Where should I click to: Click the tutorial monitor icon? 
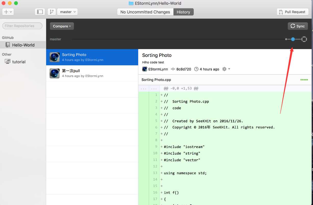point(8,62)
